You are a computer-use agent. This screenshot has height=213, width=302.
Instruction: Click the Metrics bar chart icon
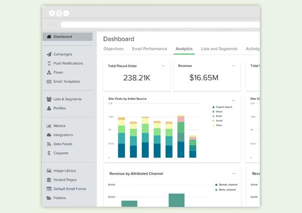coord(49,126)
